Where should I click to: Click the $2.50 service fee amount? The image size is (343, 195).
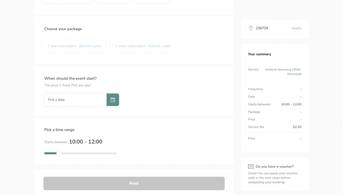(297, 127)
